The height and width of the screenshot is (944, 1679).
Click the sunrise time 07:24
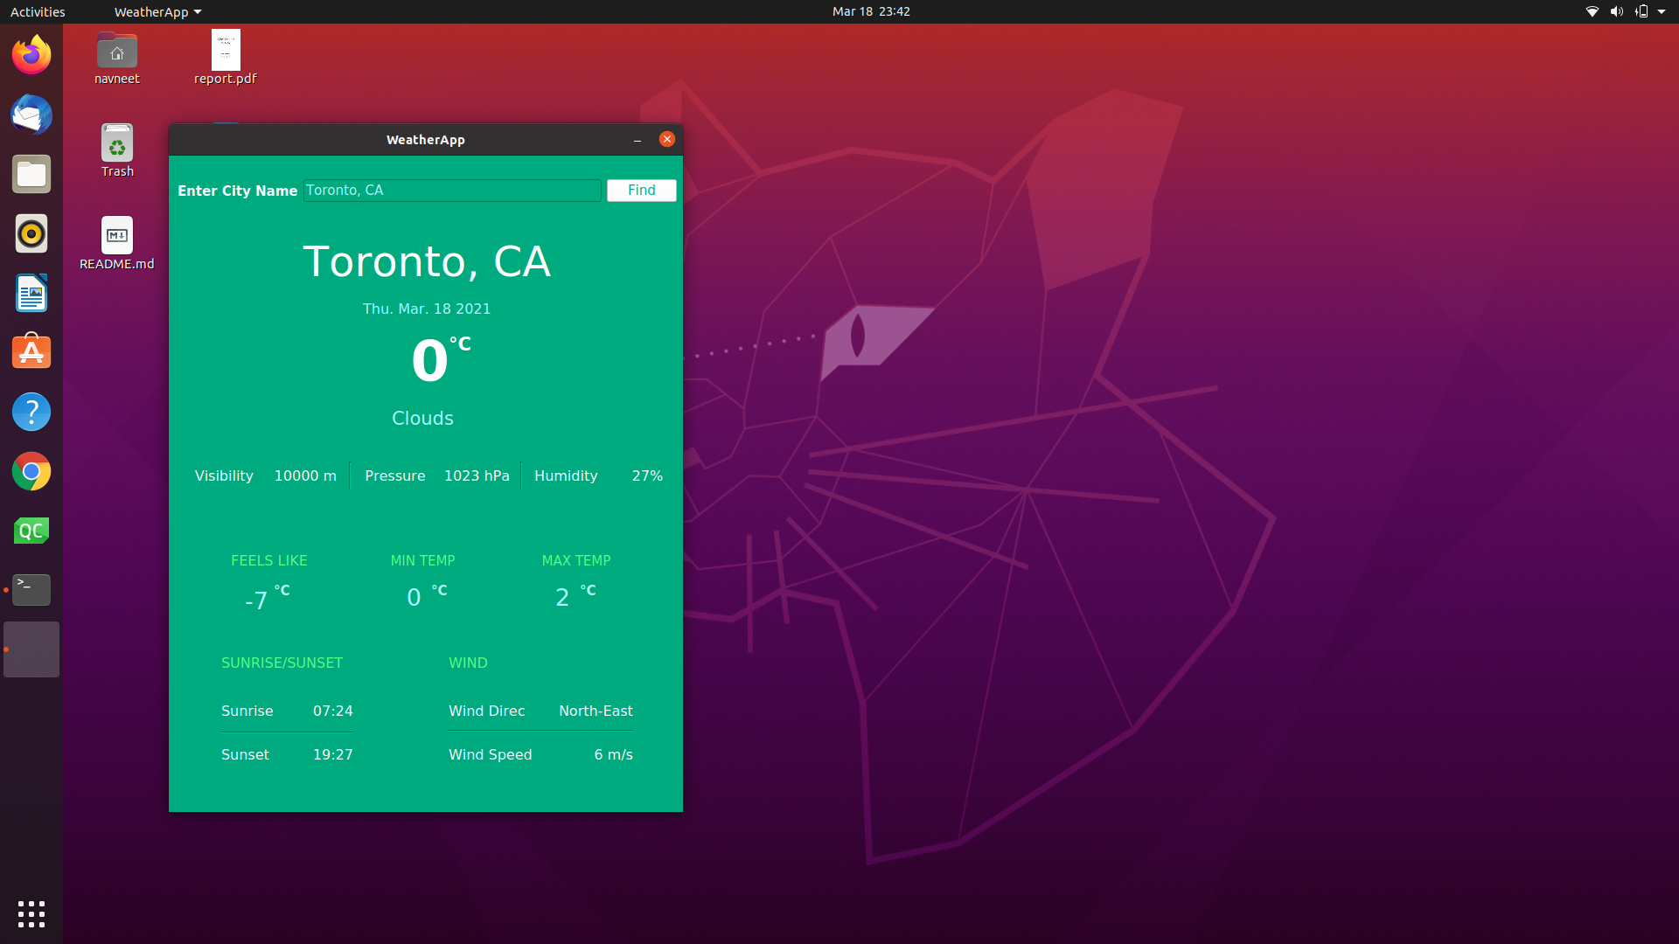[333, 711]
